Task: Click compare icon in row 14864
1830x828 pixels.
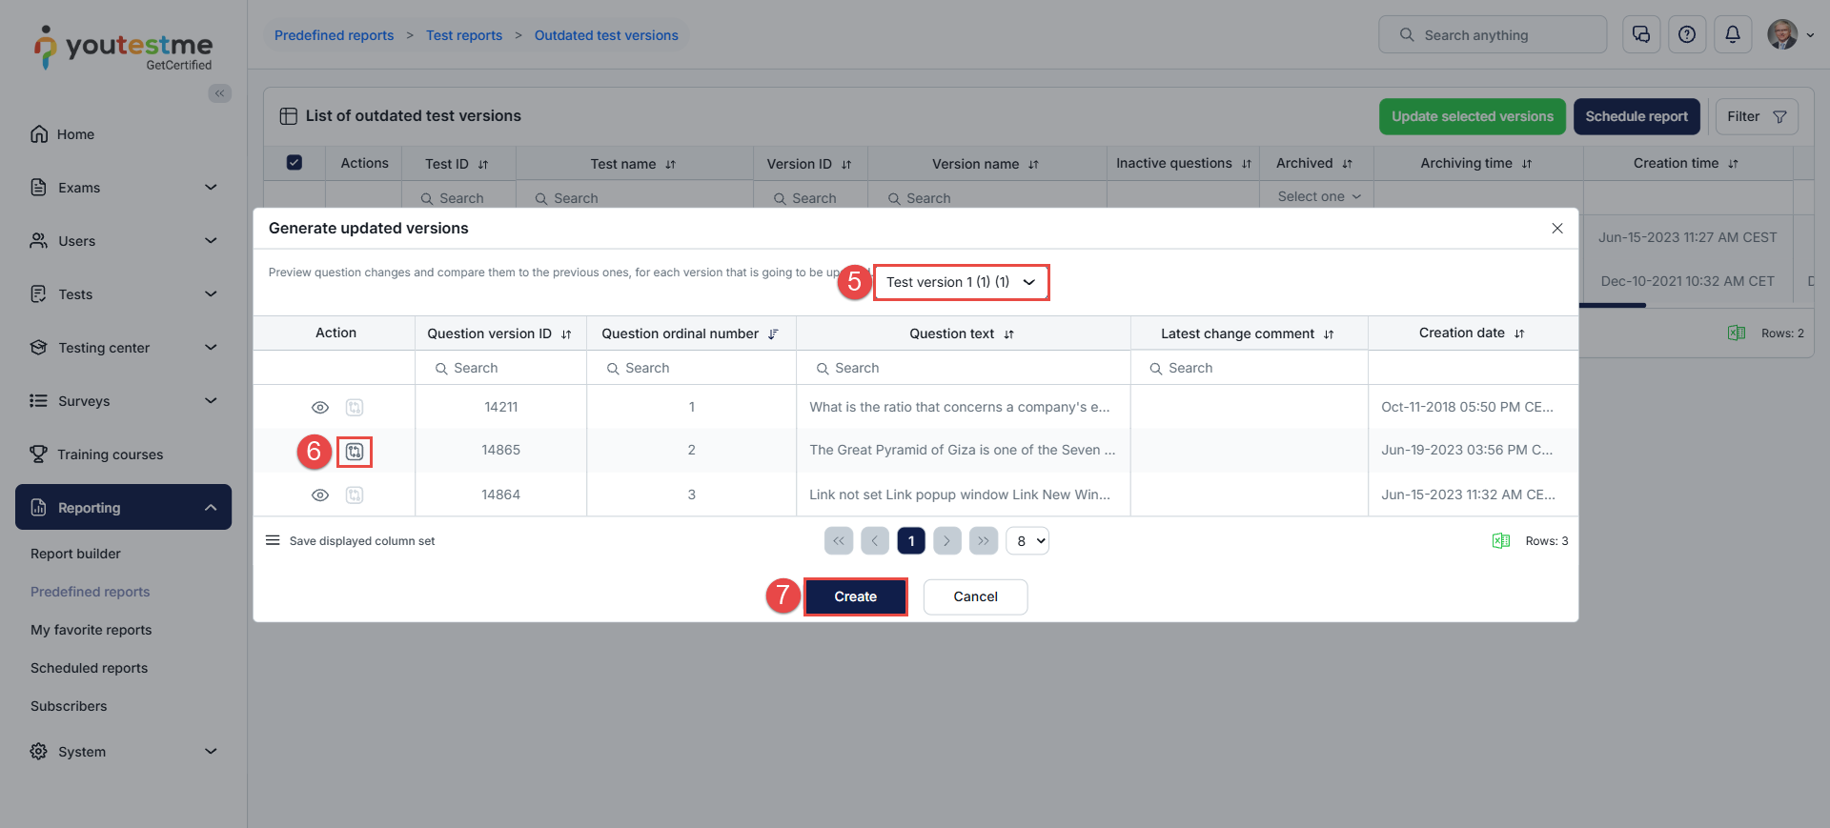Action: point(355,495)
